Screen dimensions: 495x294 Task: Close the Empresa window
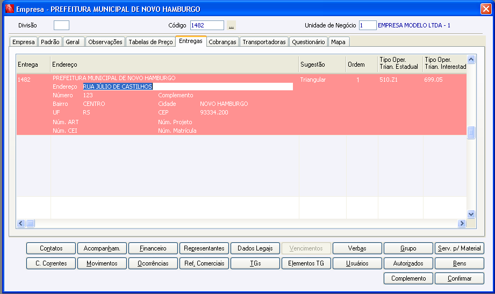click(485, 9)
